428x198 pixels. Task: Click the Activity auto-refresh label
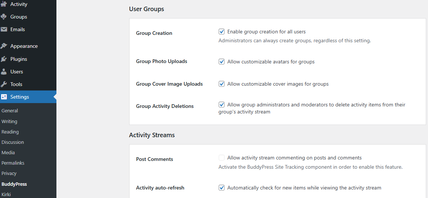pos(160,188)
